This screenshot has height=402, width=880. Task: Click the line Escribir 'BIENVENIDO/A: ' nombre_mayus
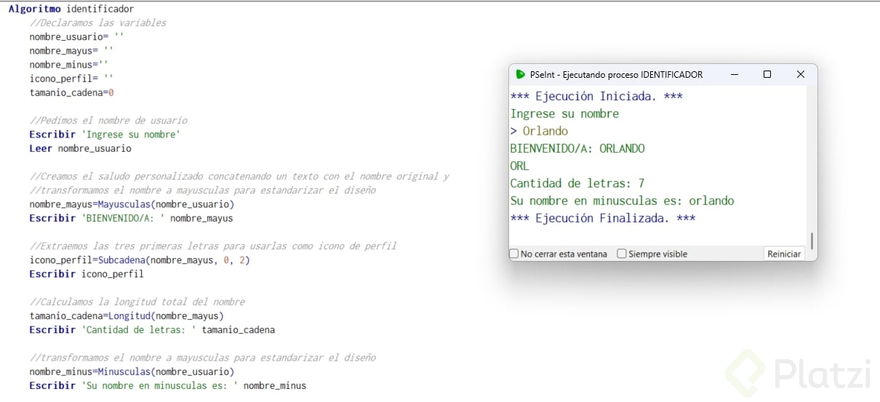pos(131,218)
